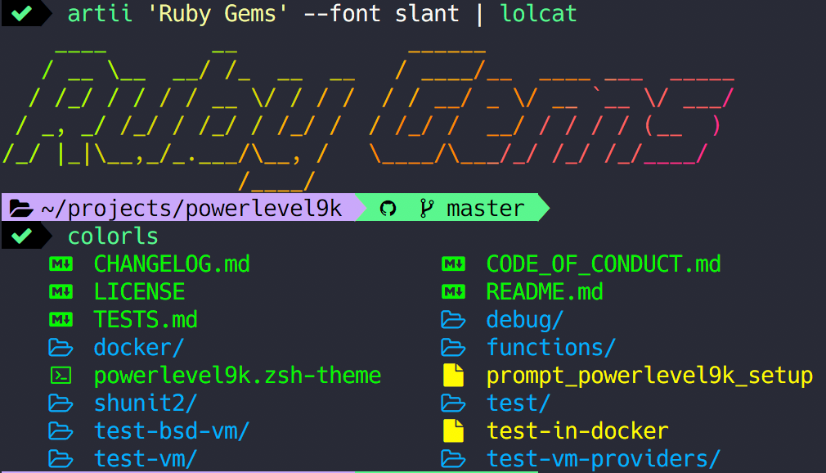Select the functions/ directory name
This screenshot has width=826, height=473.
point(551,348)
